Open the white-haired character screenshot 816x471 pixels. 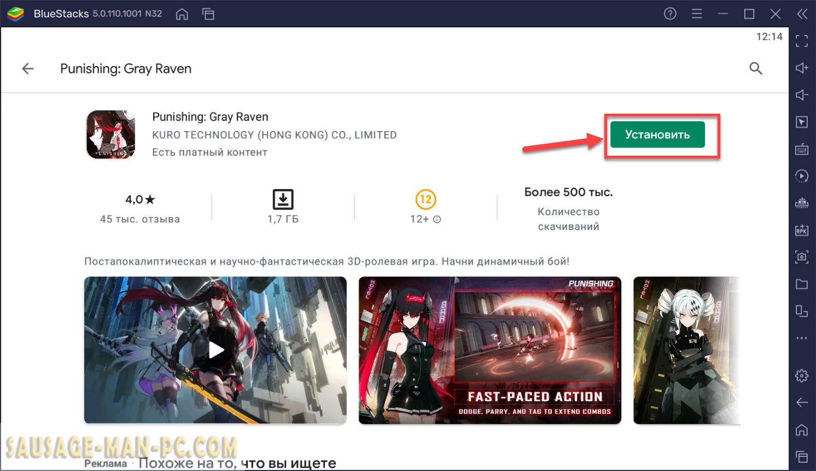[x=686, y=350]
